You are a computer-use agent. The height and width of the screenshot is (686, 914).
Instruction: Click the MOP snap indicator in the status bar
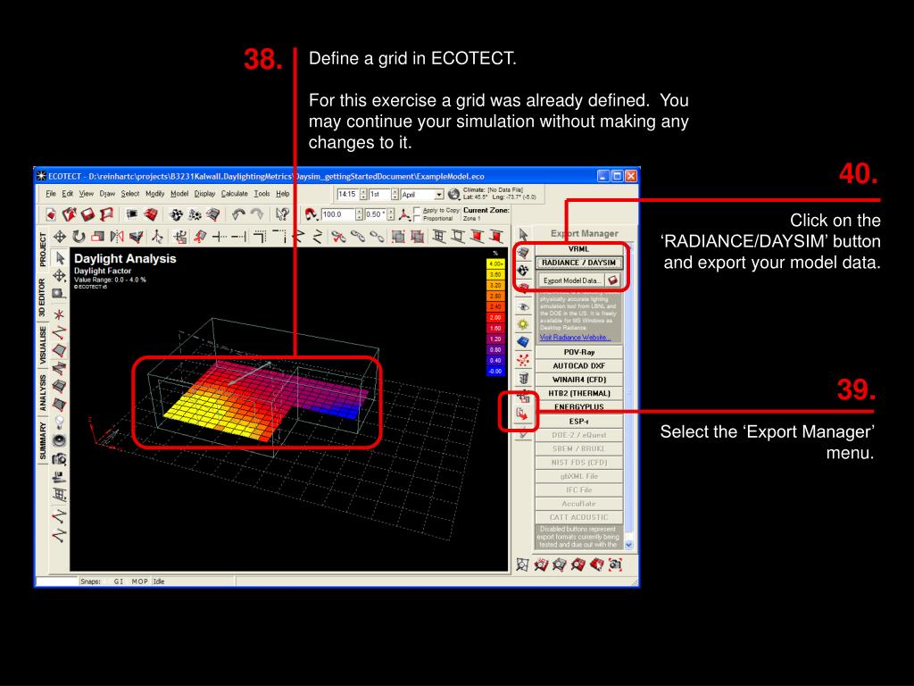pos(140,581)
